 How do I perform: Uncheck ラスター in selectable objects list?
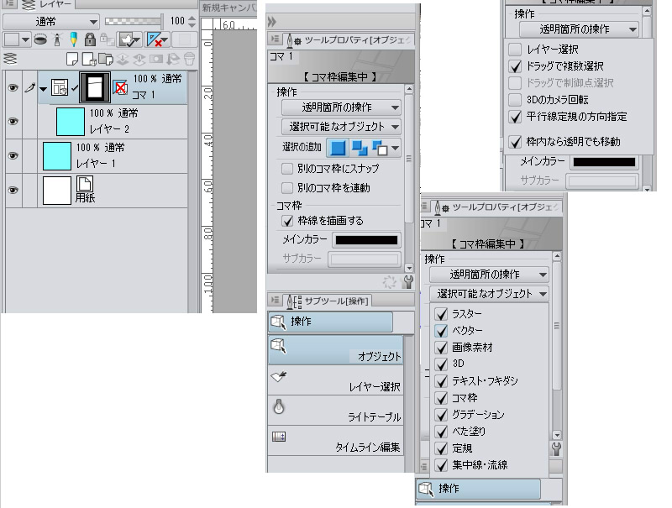click(441, 313)
